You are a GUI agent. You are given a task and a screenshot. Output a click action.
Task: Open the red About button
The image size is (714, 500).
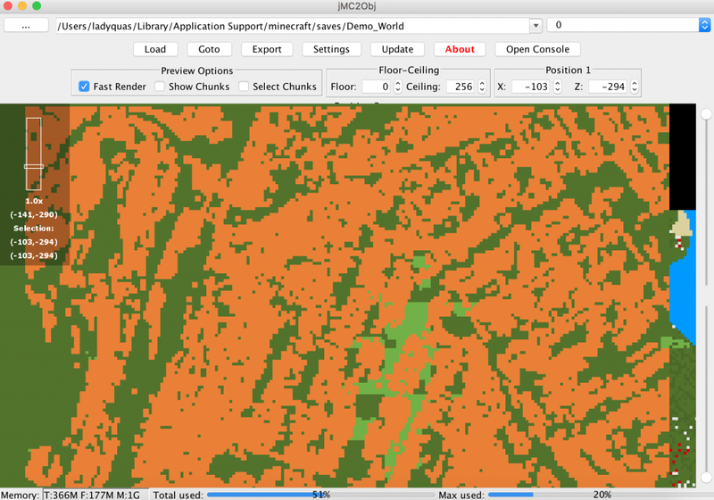click(460, 49)
